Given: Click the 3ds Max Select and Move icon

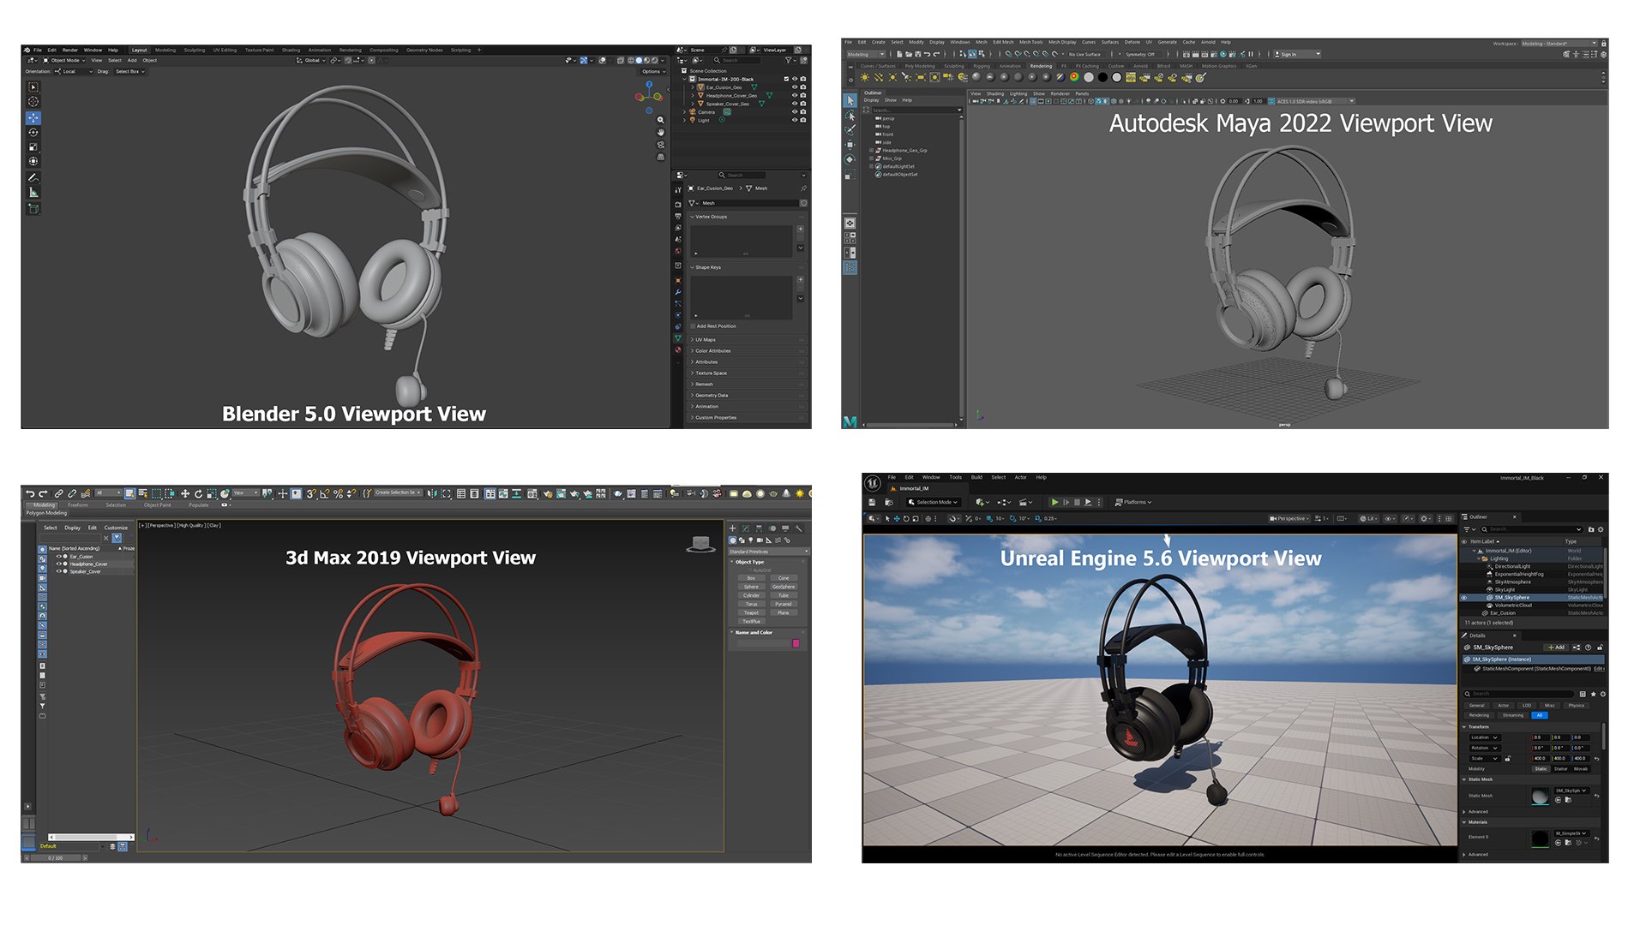Looking at the screenshot, I should [x=184, y=494].
